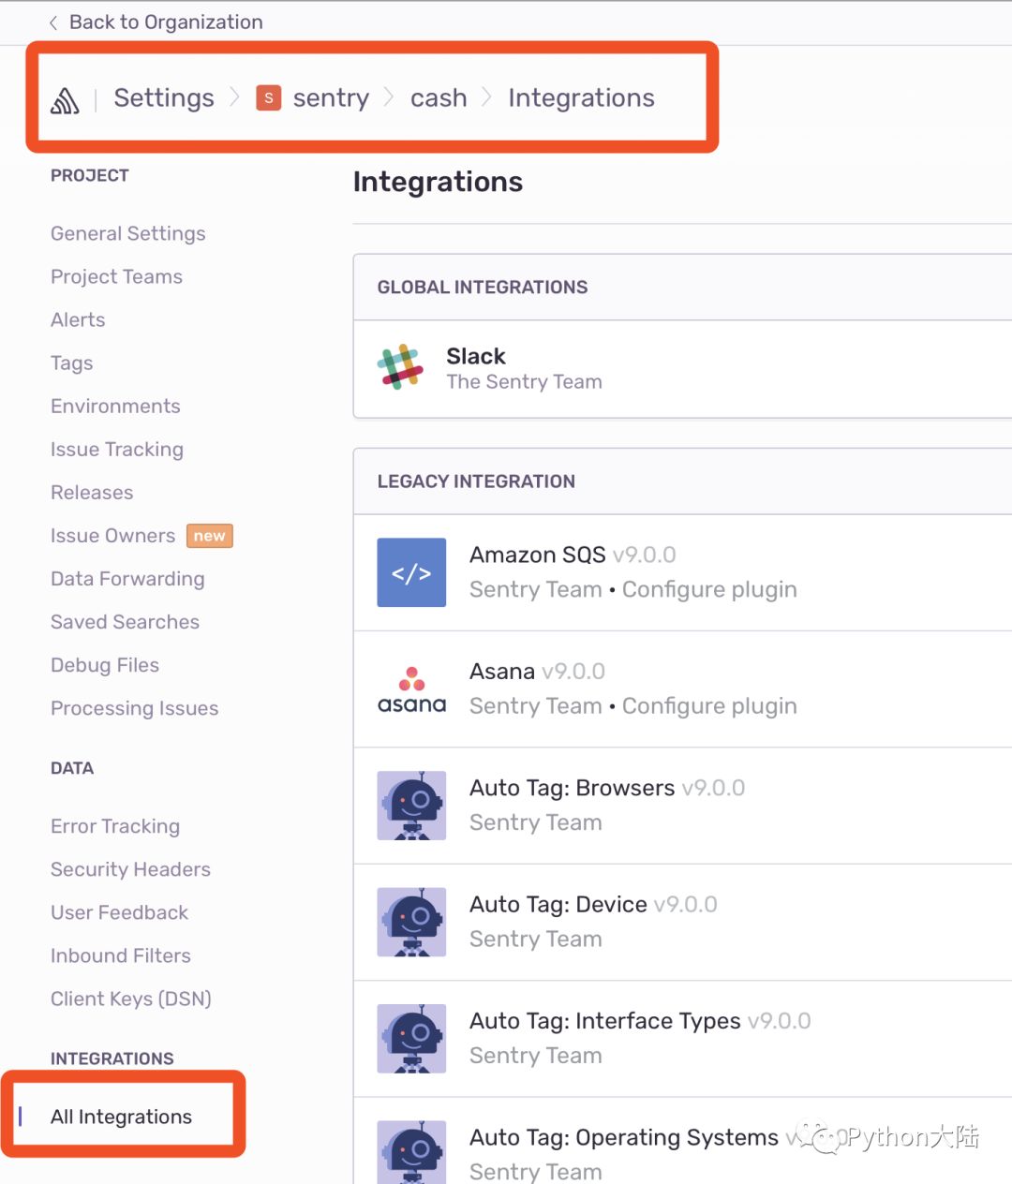
Task: Expand chevron after sentry breadcrumb
Action: 390,97
